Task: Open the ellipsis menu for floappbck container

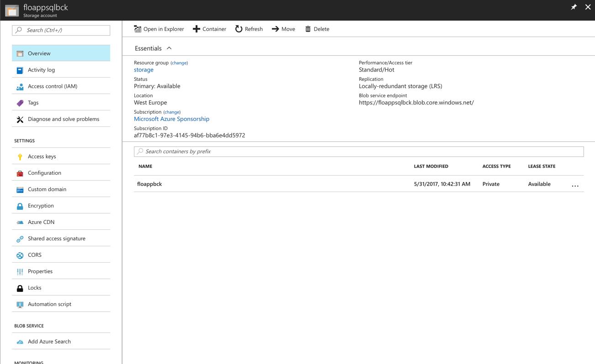Action: tap(575, 186)
